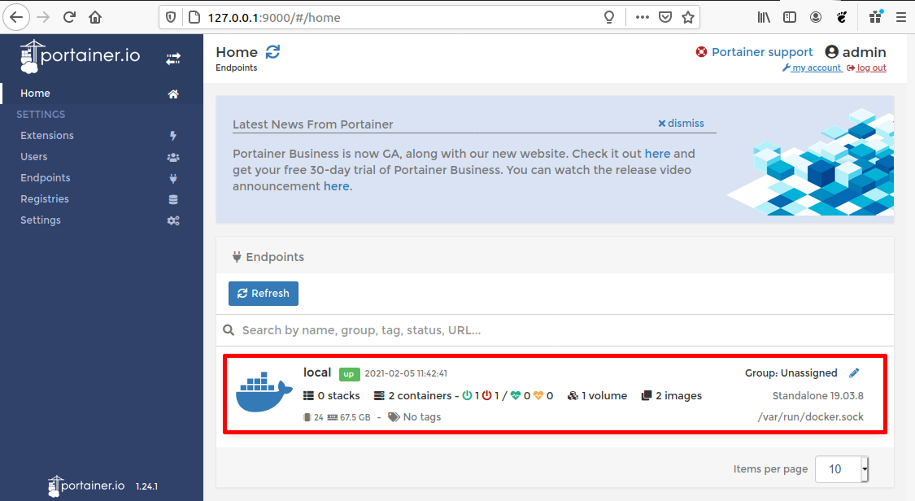Click '/var/run/docker.sock' text

pos(811,417)
